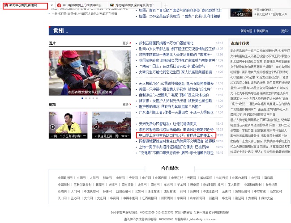Open the 视频 section heading
This screenshot has width=291, height=223.
click(52, 105)
